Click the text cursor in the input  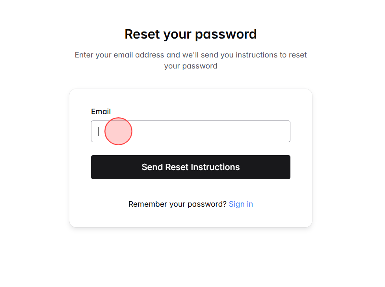click(x=98, y=131)
